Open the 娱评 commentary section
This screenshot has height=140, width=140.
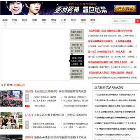(54, 20)
